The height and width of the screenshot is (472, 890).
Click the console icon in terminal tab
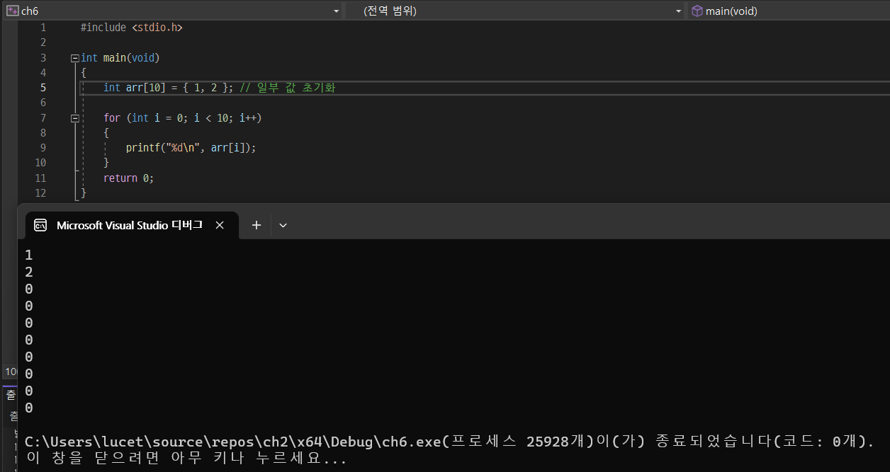[x=41, y=225]
